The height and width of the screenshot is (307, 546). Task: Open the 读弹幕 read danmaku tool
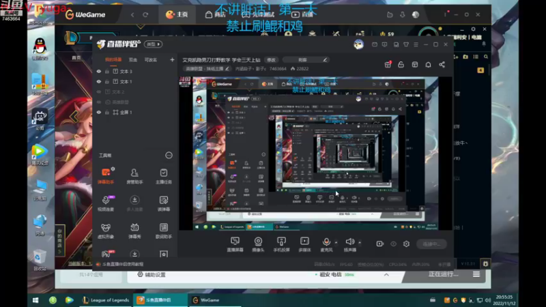point(163,203)
